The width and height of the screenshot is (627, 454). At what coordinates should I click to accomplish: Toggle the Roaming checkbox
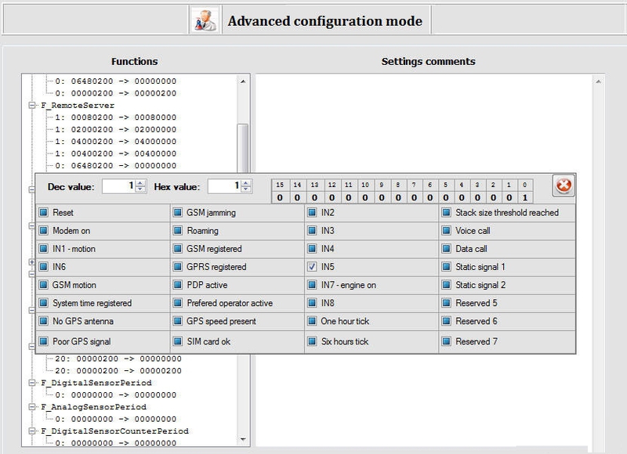pos(178,231)
